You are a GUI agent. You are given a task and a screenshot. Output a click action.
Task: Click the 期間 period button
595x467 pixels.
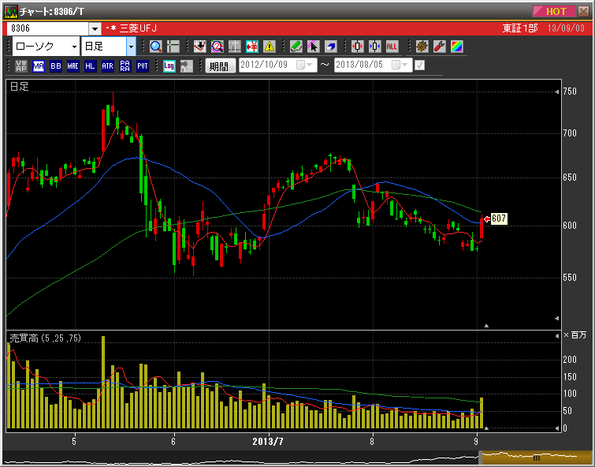(220, 66)
